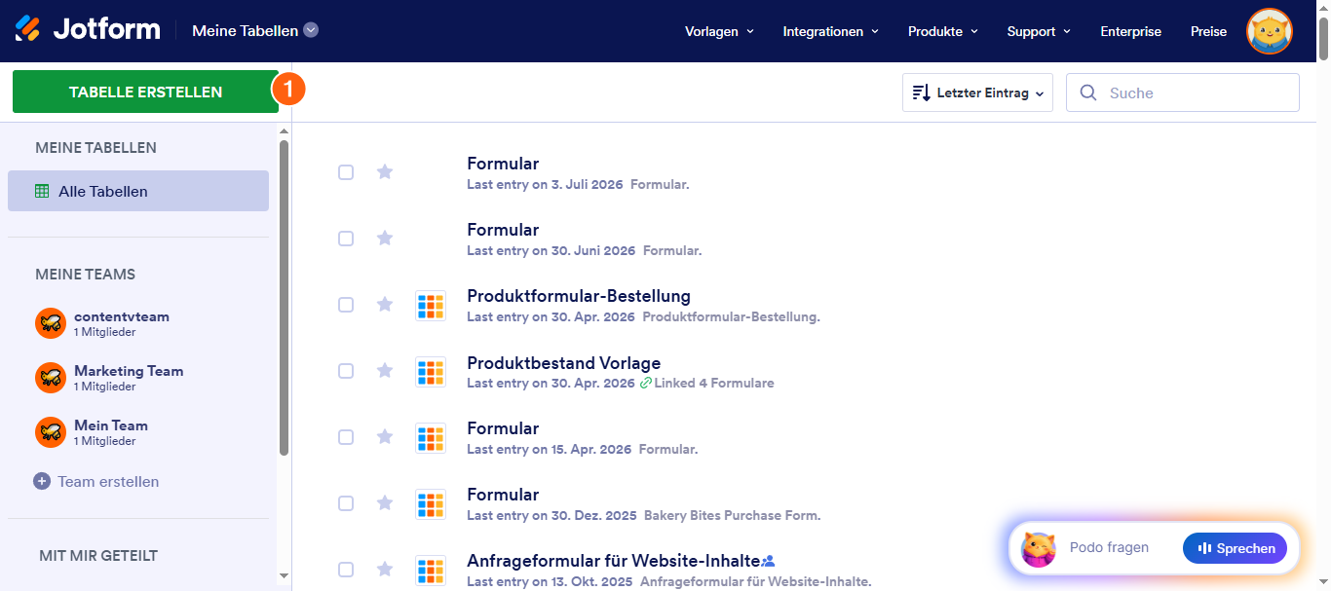Select Alle Tabellen in the sidebar
Image resolution: width=1331 pixels, height=591 pixels.
(138, 191)
